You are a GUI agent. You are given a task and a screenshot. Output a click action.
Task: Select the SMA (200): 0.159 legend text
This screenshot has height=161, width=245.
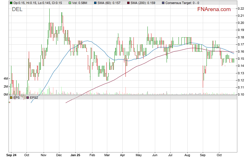[x=143, y=3]
